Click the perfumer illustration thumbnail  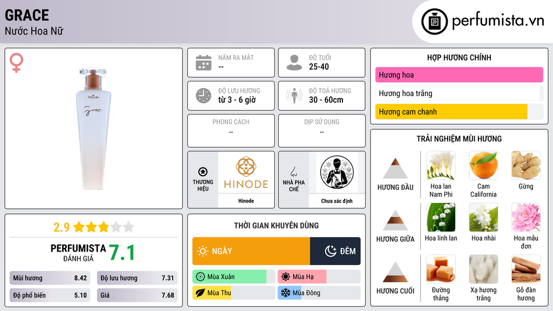coord(337,172)
